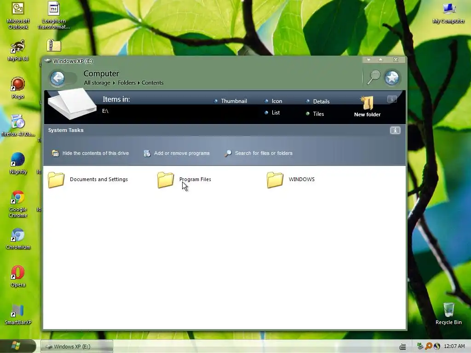Open the Program Files folder icon
Image resolution: width=471 pixels, height=353 pixels.
(x=166, y=180)
